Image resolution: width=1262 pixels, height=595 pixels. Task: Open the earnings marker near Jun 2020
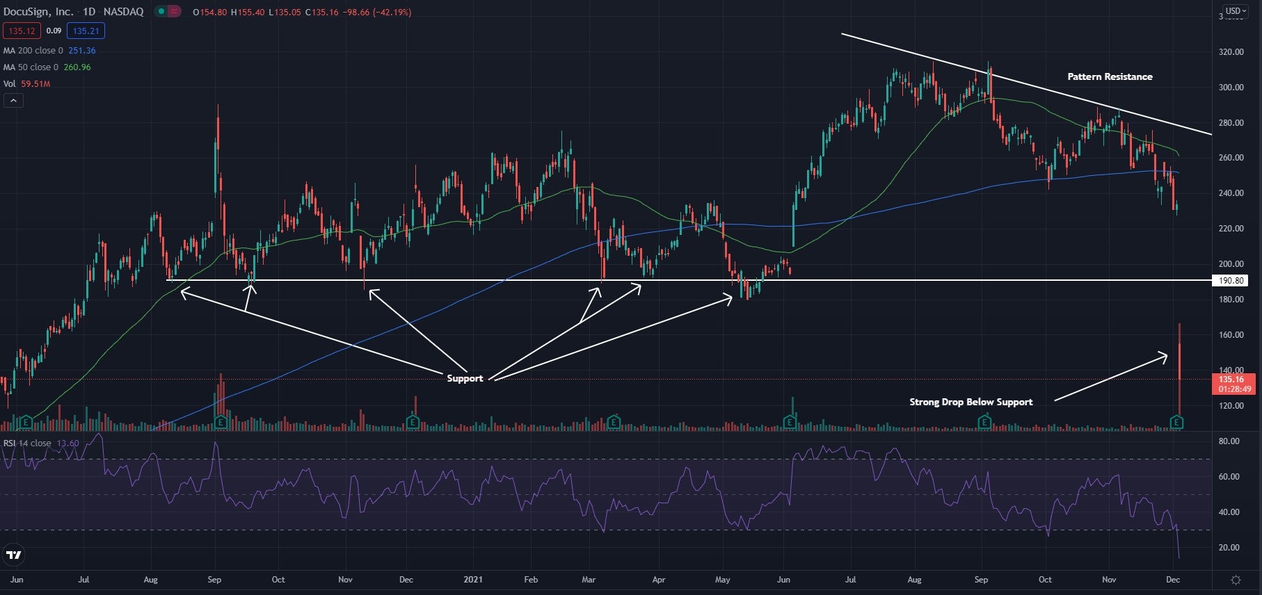pyautogui.click(x=26, y=422)
